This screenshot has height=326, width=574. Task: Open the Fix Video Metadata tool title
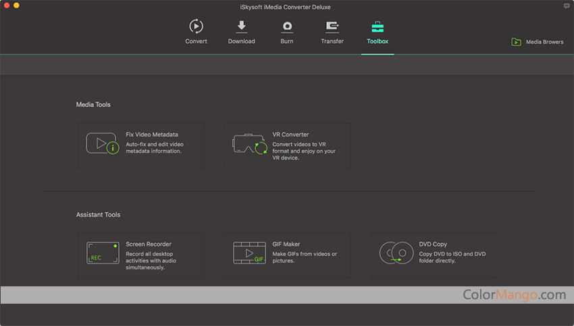(152, 134)
